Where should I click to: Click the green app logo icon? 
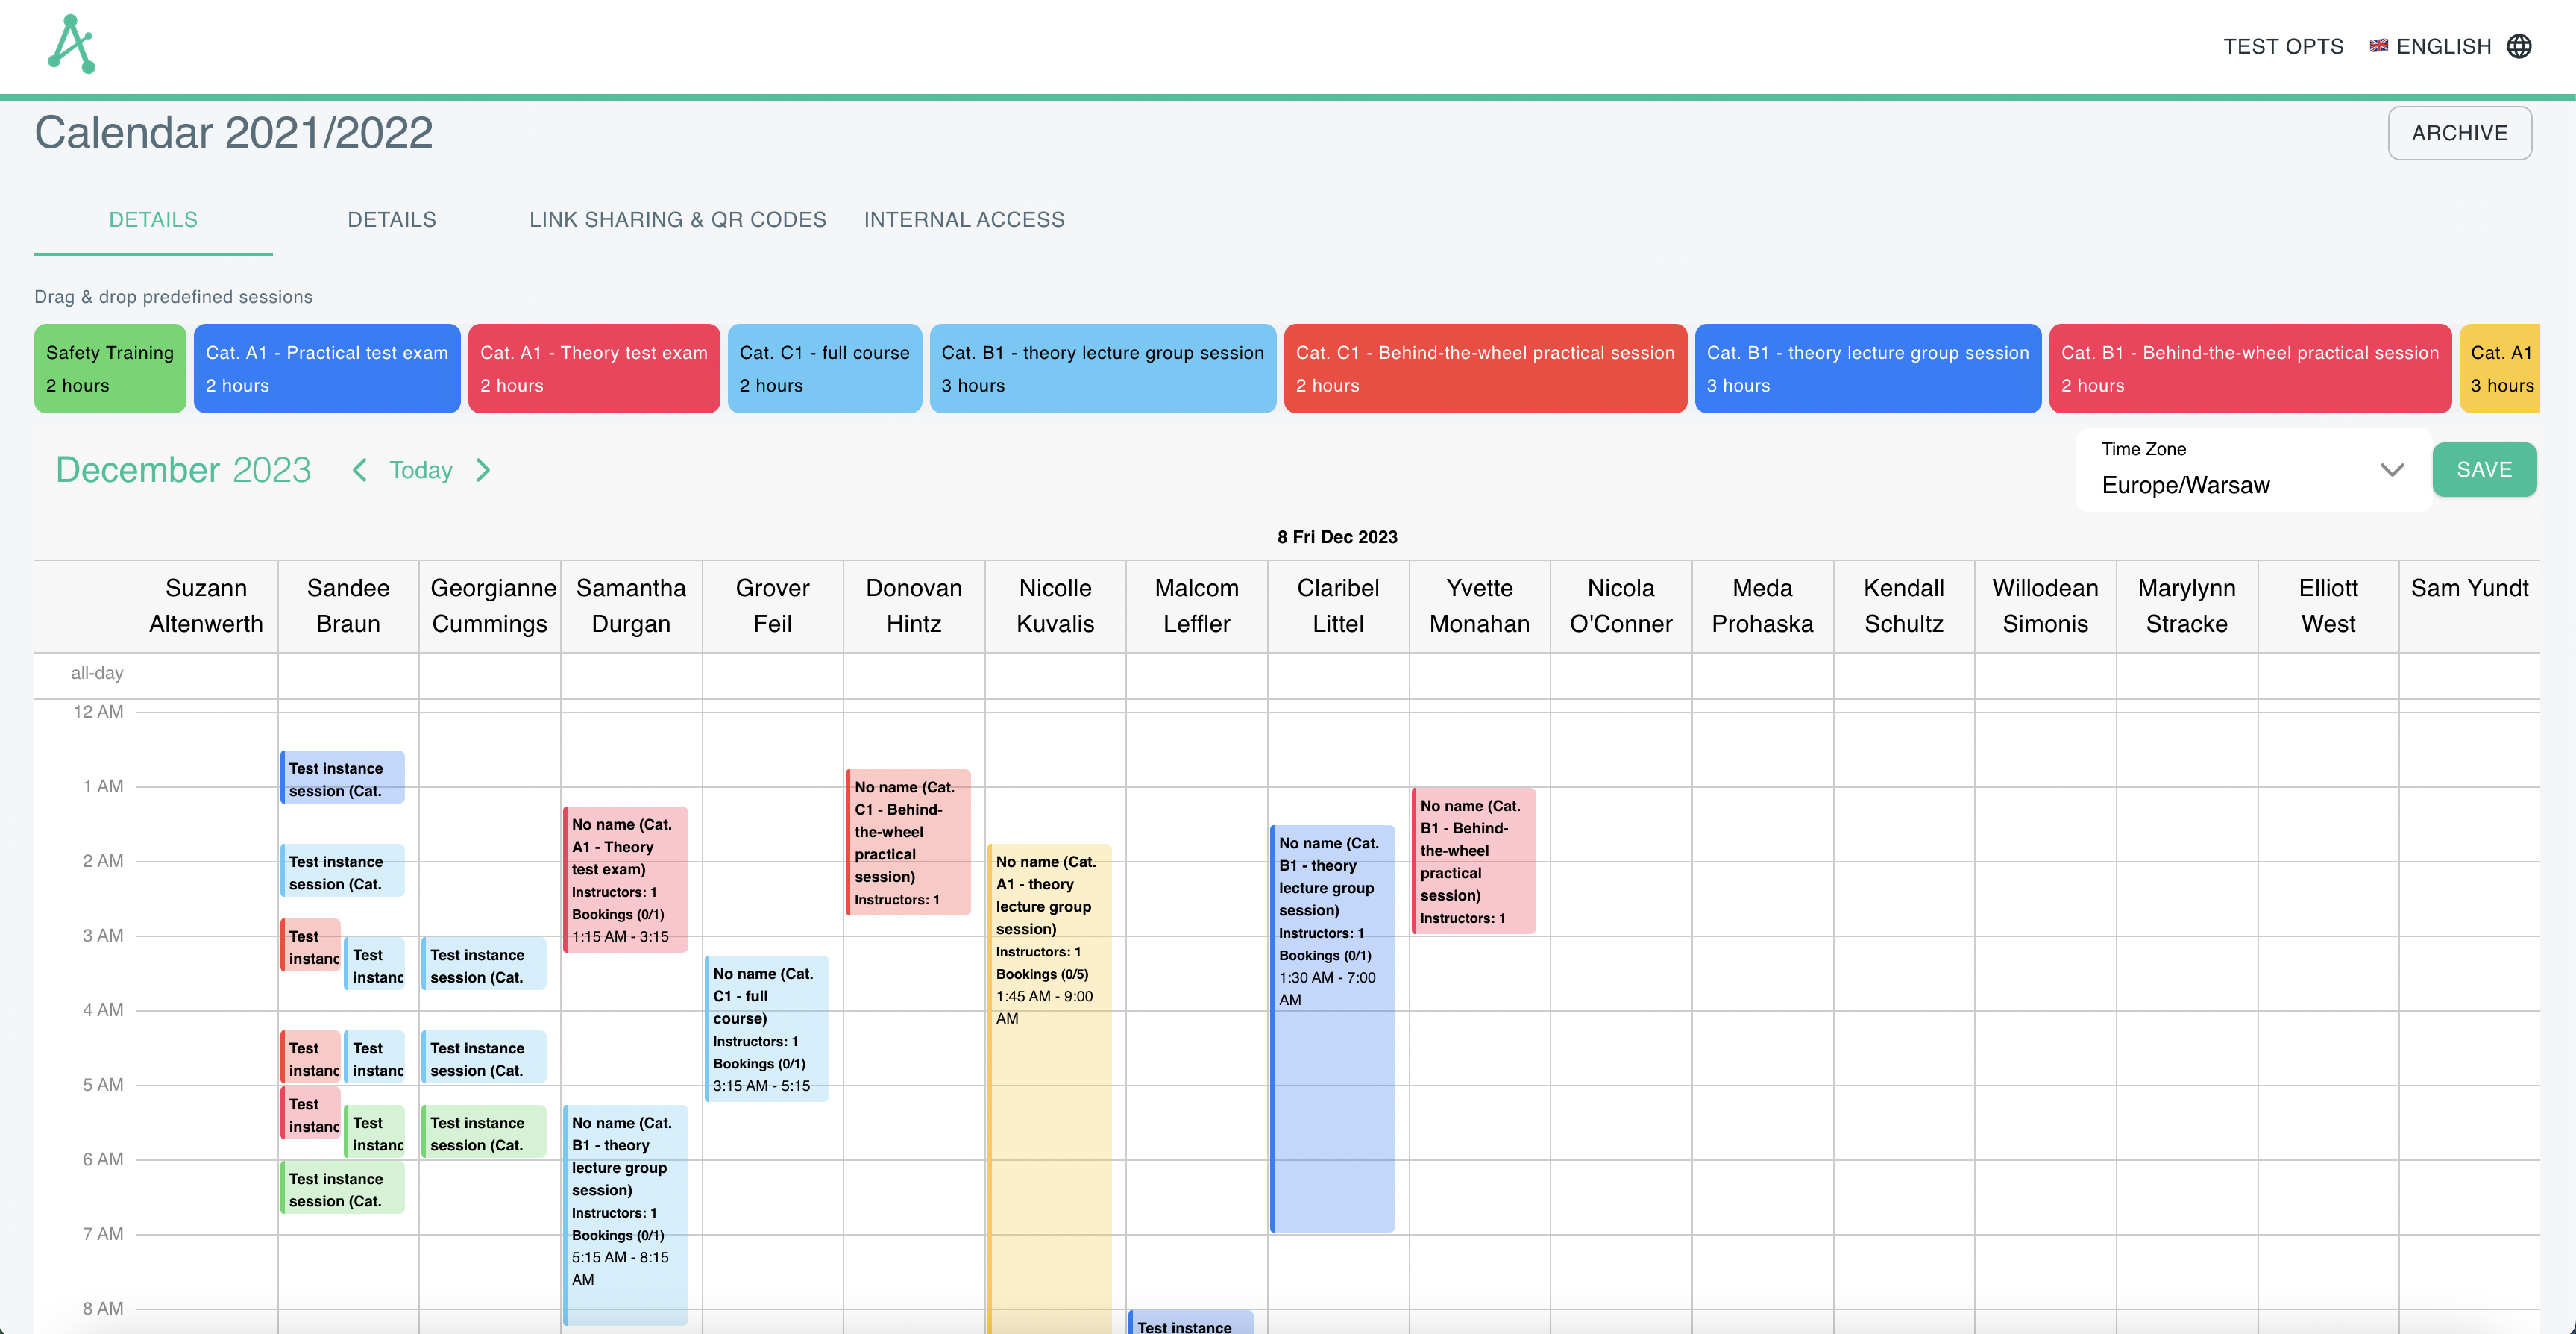point(71,43)
